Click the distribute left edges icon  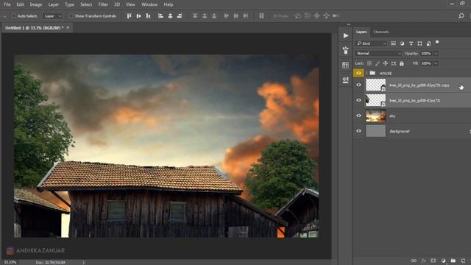tap(227, 16)
